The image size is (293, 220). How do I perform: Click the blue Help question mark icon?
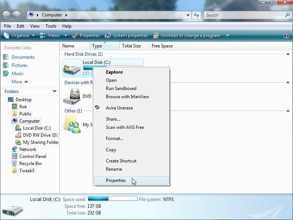click(x=286, y=35)
